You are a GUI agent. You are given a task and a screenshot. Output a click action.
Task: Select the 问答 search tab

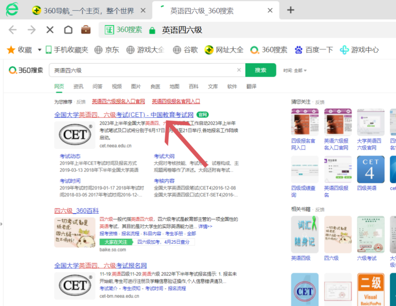(98, 87)
